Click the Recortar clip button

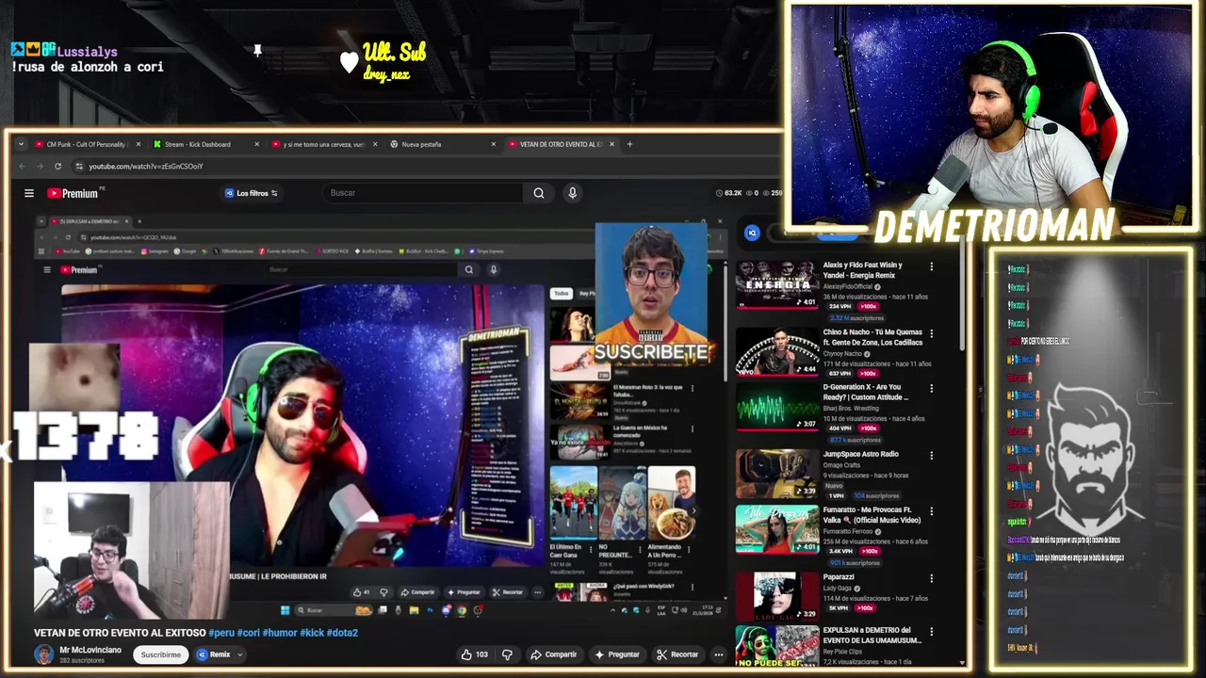pos(677,654)
